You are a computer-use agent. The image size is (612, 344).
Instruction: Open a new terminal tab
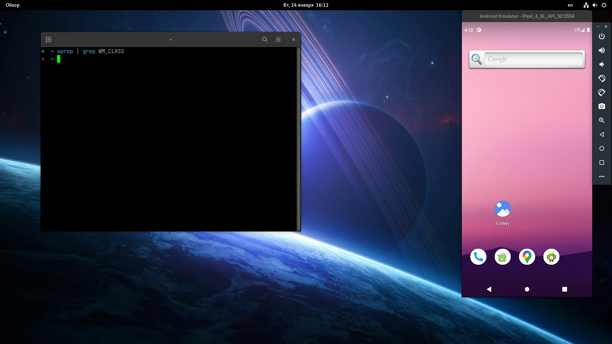tap(48, 39)
